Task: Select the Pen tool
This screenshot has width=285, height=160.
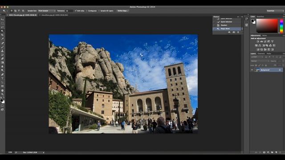Action: (2, 75)
